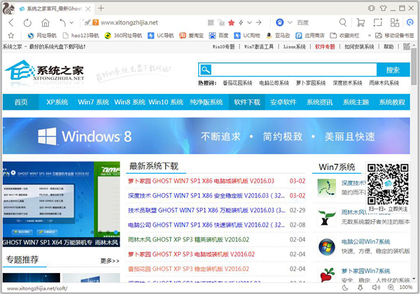Click the Windows 8 banner
Screen dimensions: 420x294
(206, 136)
